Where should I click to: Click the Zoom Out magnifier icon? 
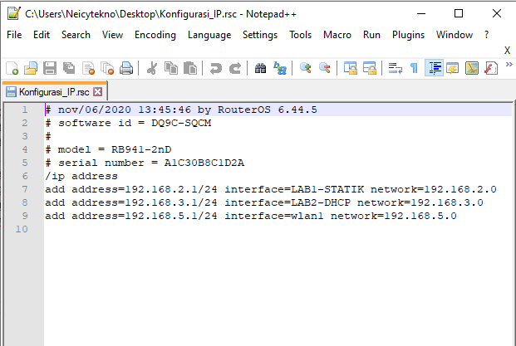pos(325,68)
